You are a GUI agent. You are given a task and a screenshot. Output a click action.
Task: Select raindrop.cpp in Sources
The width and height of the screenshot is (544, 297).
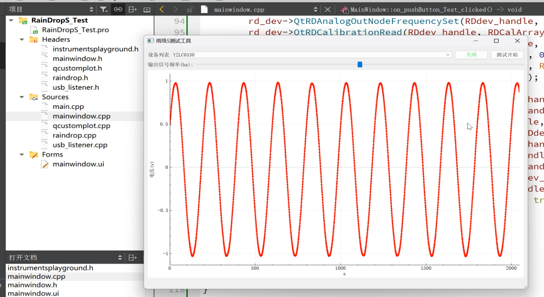click(74, 135)
